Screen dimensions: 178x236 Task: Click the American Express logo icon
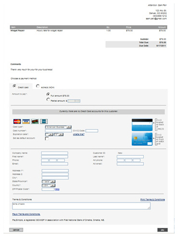point(44,122)
